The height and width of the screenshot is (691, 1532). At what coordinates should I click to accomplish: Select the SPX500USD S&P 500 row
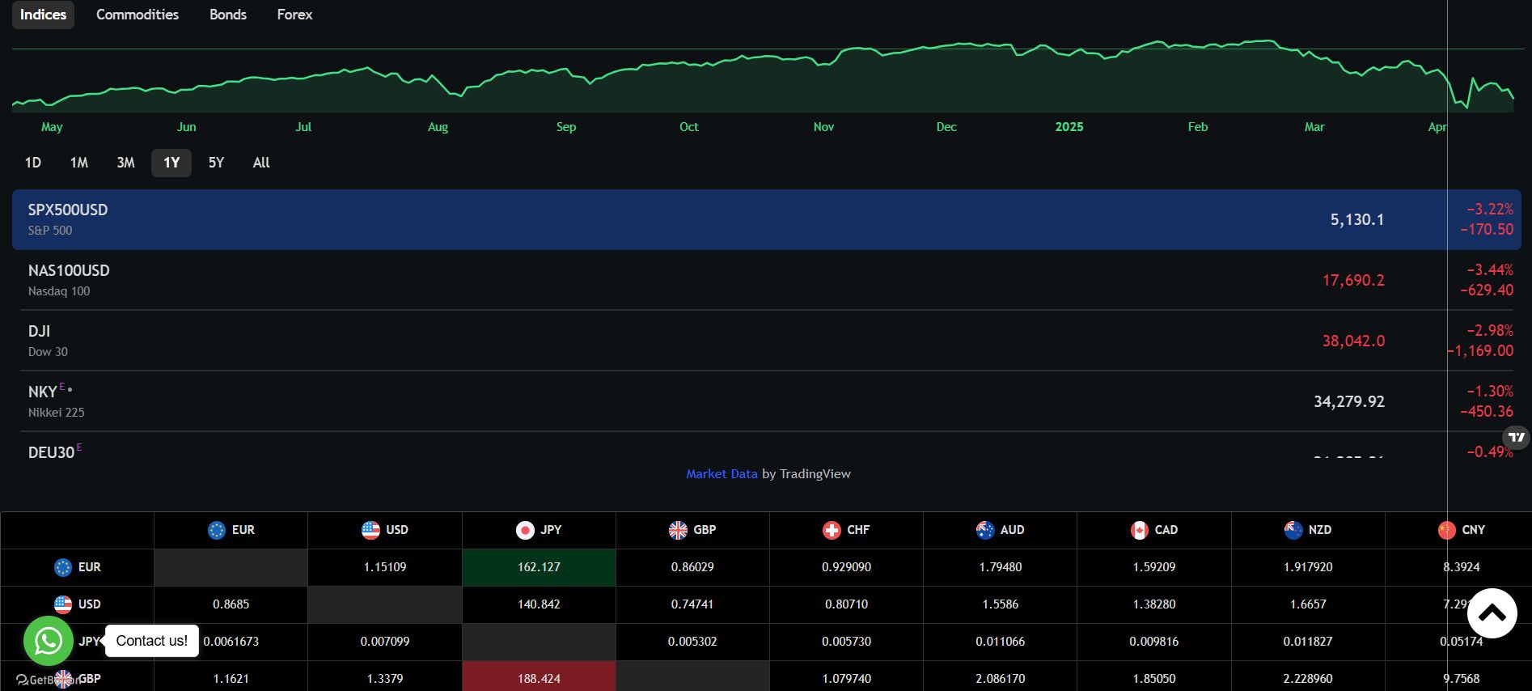(x=766, y=219)
